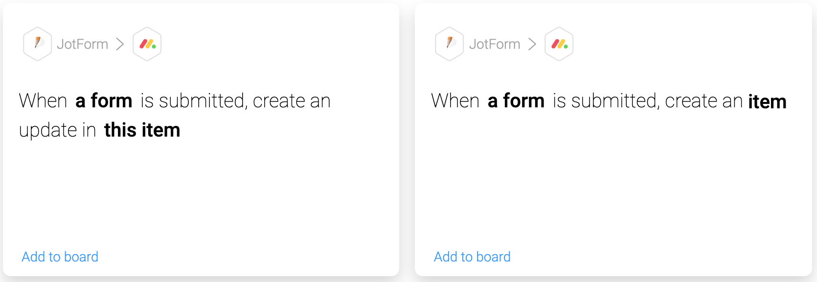Add the create-update recipe to board
The width and height of the screenshot is (817, 282).
pyautogui.click(x=60, y=257)
